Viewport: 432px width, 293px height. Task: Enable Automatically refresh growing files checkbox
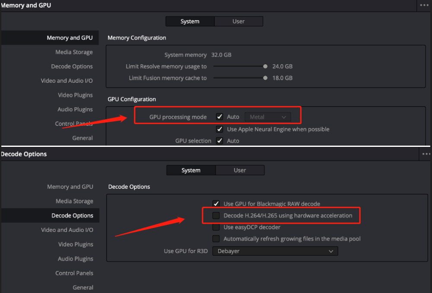click(216, 239)
